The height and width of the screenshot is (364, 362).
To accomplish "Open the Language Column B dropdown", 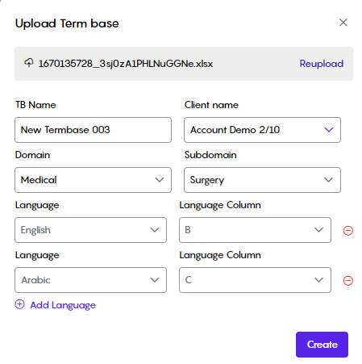I will tap(255, 230).
